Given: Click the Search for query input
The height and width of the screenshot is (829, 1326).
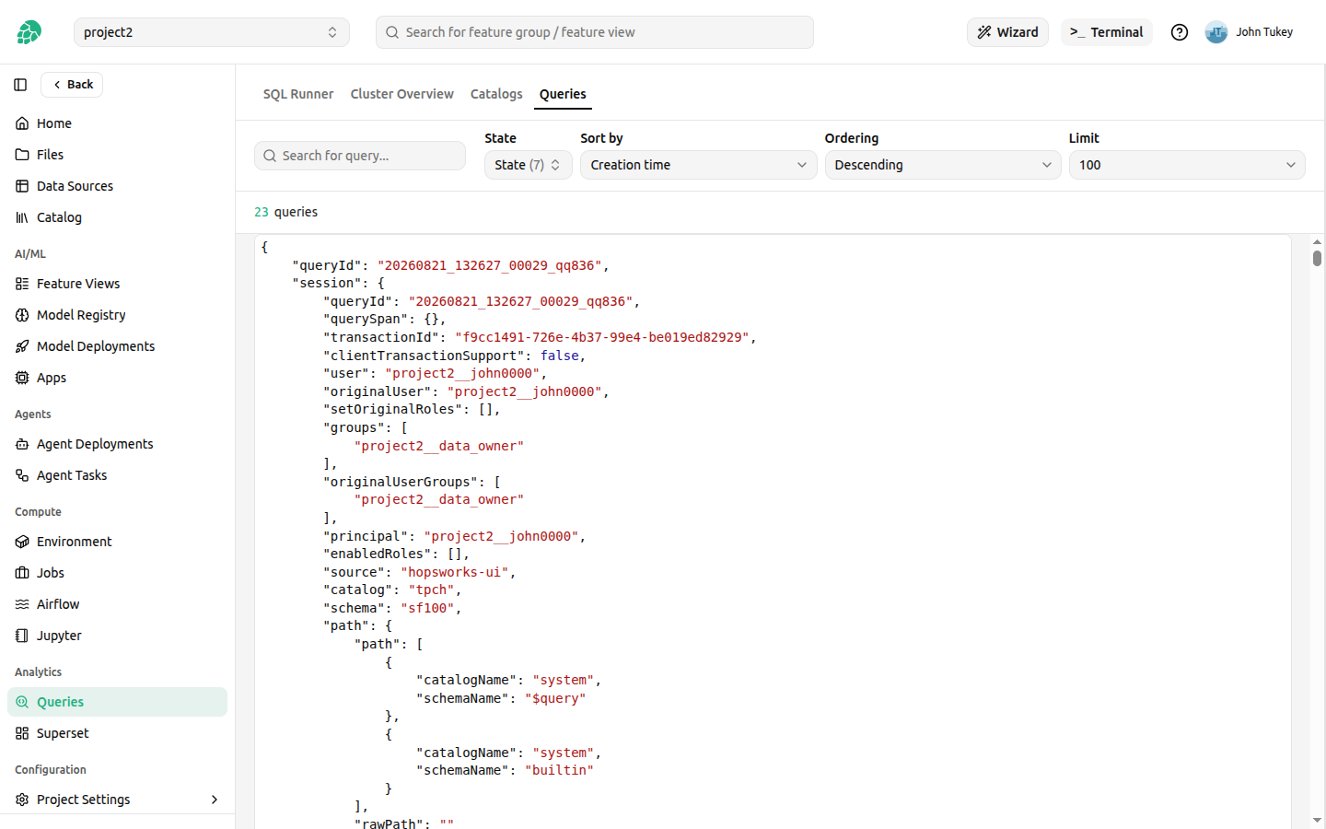Looking at the screenshot, I should [360, 156].
